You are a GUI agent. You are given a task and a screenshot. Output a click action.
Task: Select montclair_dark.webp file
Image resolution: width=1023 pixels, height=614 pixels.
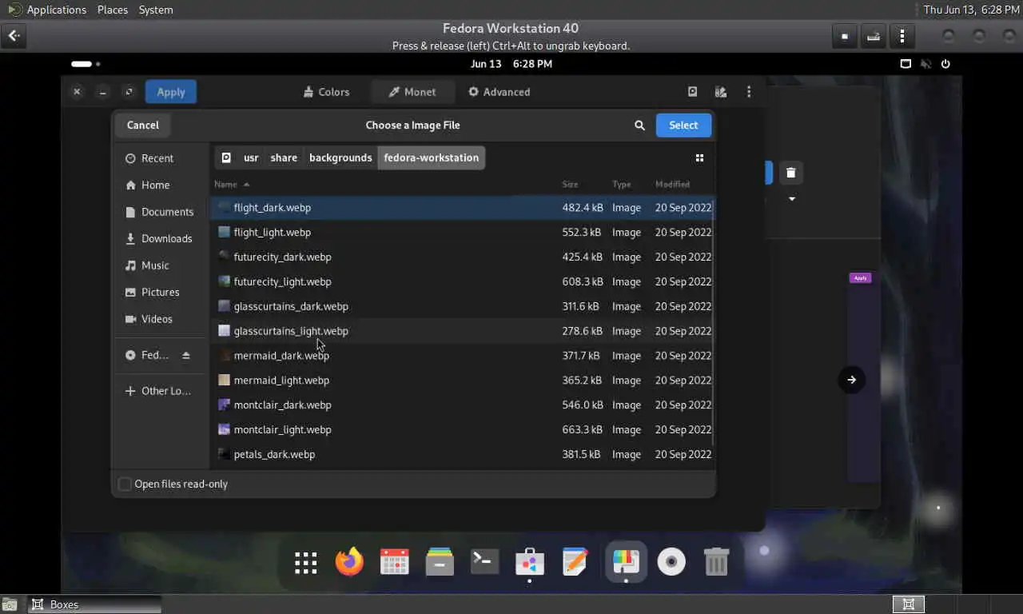[463, 405]
